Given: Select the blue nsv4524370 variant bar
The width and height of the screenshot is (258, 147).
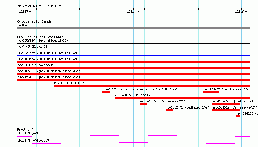Looking at the screenshot, I should (133, 56).
